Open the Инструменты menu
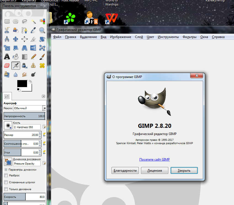 [168, 37]
